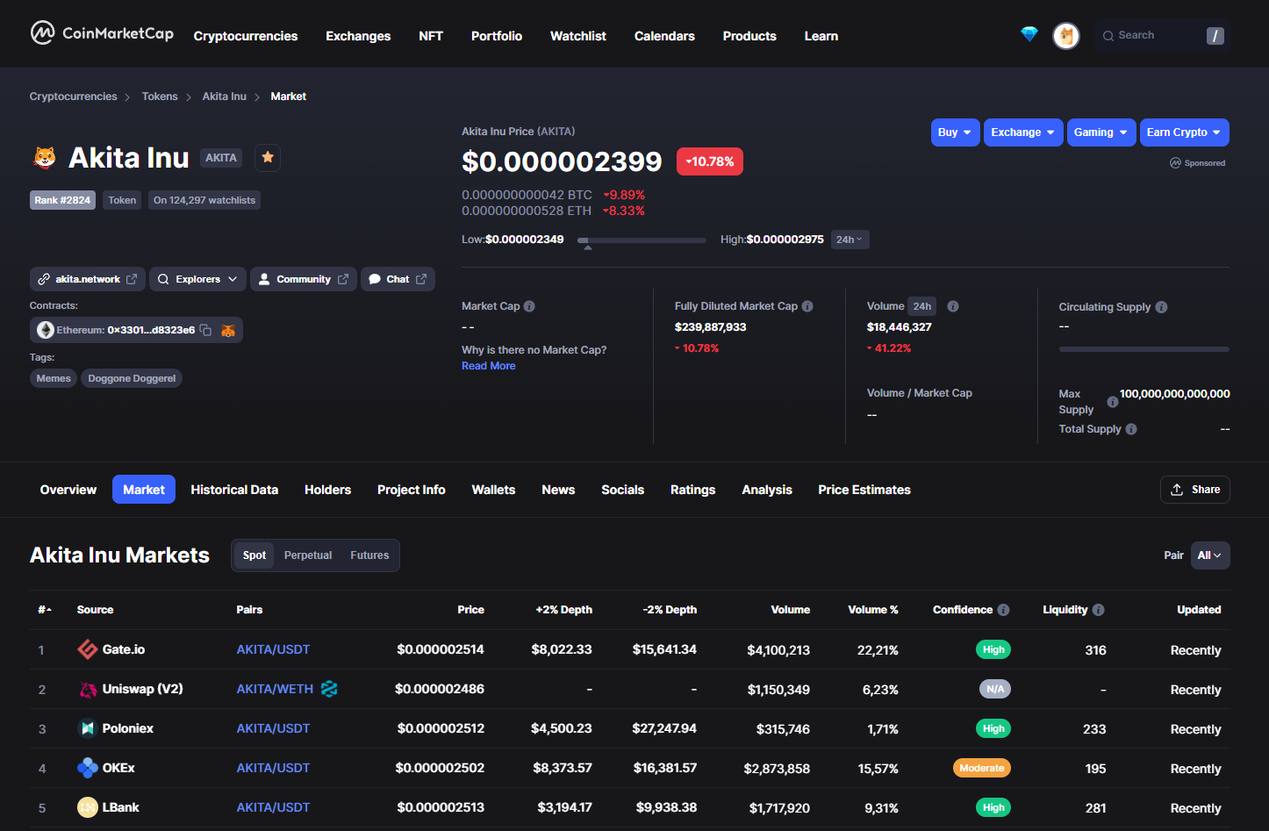Click the blue diamond rewards icon
The height and width of the screenshot is (831, 1269).
tap(1029, 34)
